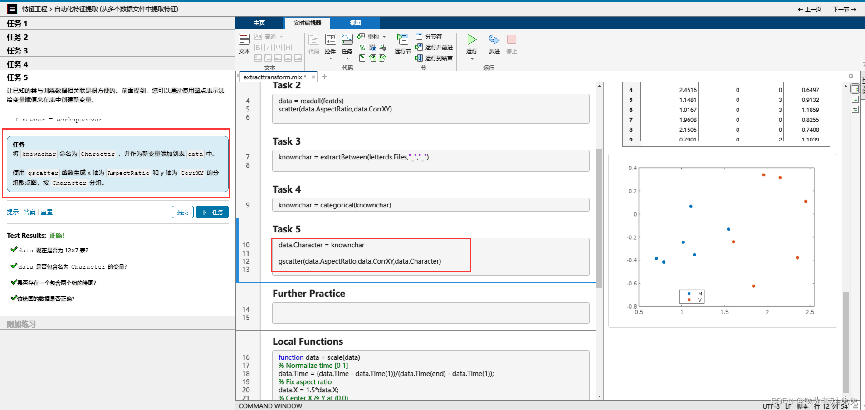The image size is (865, 410).
Task: Collapse 任务 5 section
Action: [117, 77]
